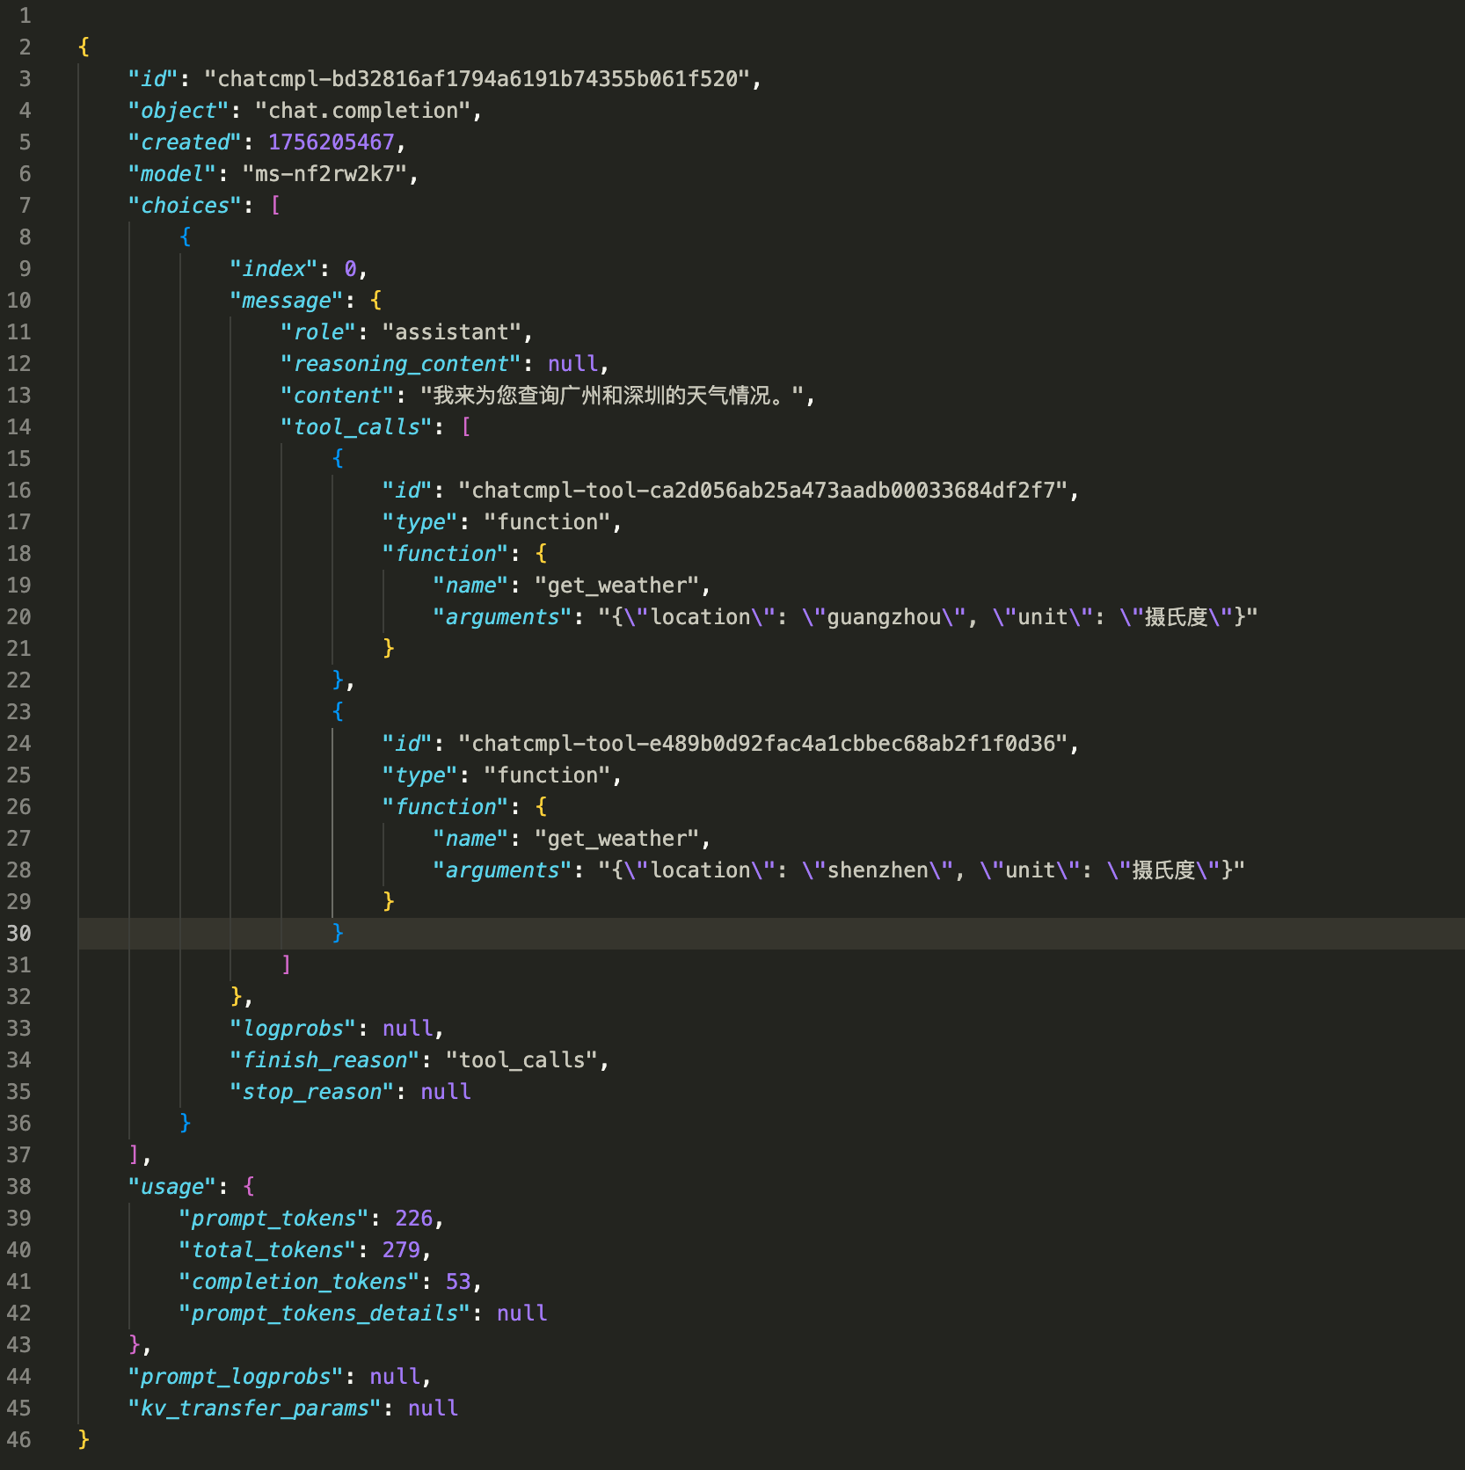Click the null value after reasoning_content
Image resolution: width=1465 pixels, height=1470 pixels.
(572, 364)
